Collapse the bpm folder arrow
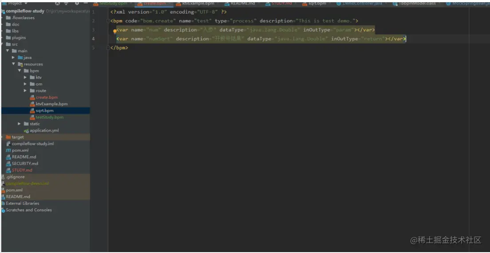Image resolution: width=490 pixels, height=253 pixels. point(19,71)
